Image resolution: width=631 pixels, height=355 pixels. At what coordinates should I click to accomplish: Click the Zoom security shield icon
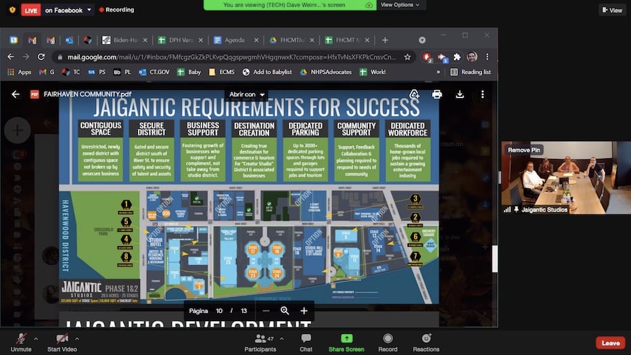click(12, 9)
